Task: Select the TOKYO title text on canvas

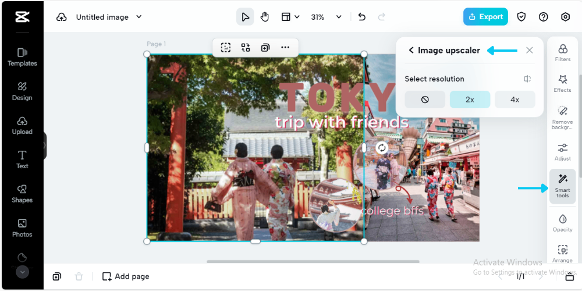Action: tap(336, 97)
